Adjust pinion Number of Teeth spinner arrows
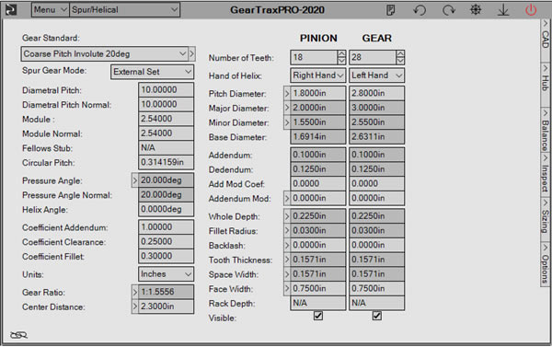The image size is (552, 347). tap(341, 57)
